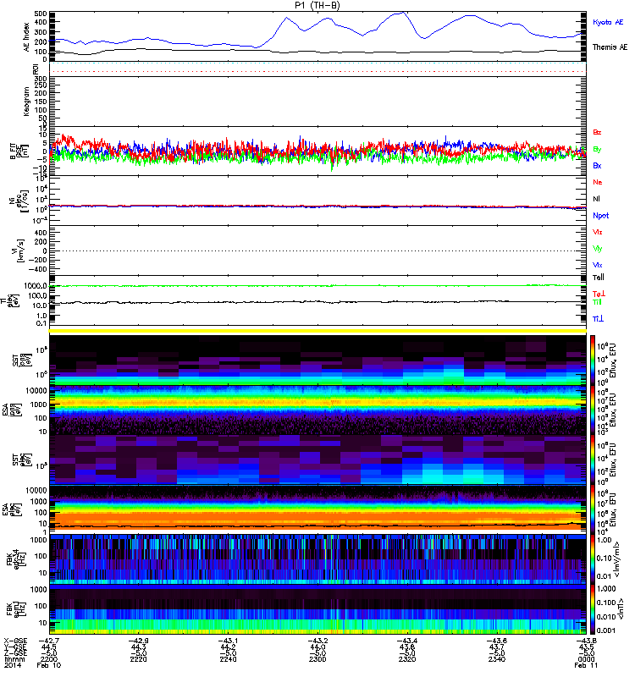
Task: Click the Kyoto AE peak near 2318
Action: pyautogui.click(x=403, y=13)
